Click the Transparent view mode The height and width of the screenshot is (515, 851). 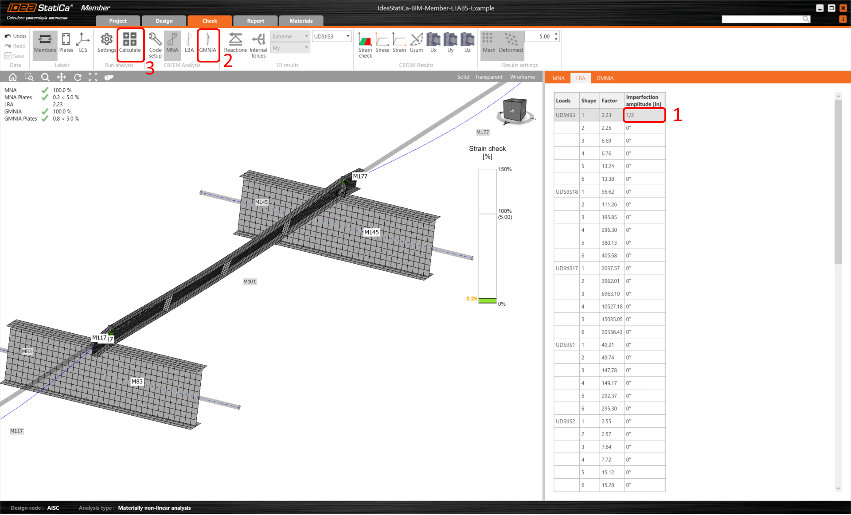pos(488,77)
